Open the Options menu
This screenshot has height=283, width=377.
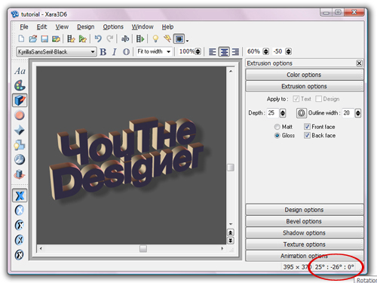pyautogui.click(x=113, y=26)
